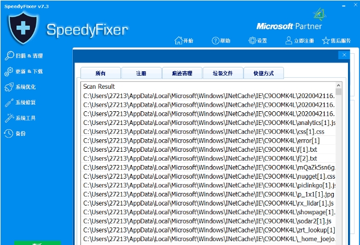360x245 pixels.
Task: Switch to the 垃圾文件 (Junk files) tab
Action: 223,73
